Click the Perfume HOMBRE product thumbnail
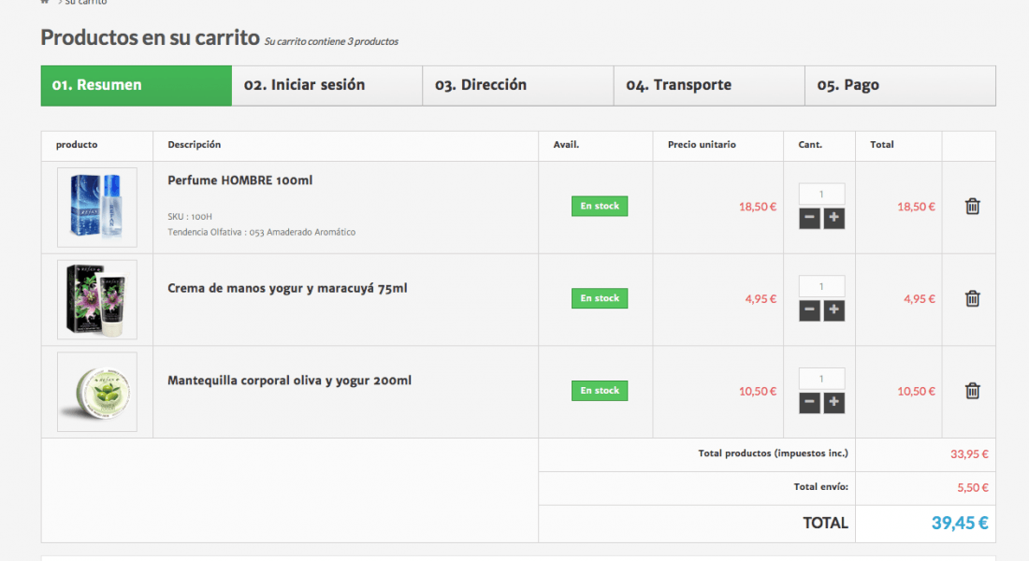Screen dimensions: 1029x561 pos(97,208)
